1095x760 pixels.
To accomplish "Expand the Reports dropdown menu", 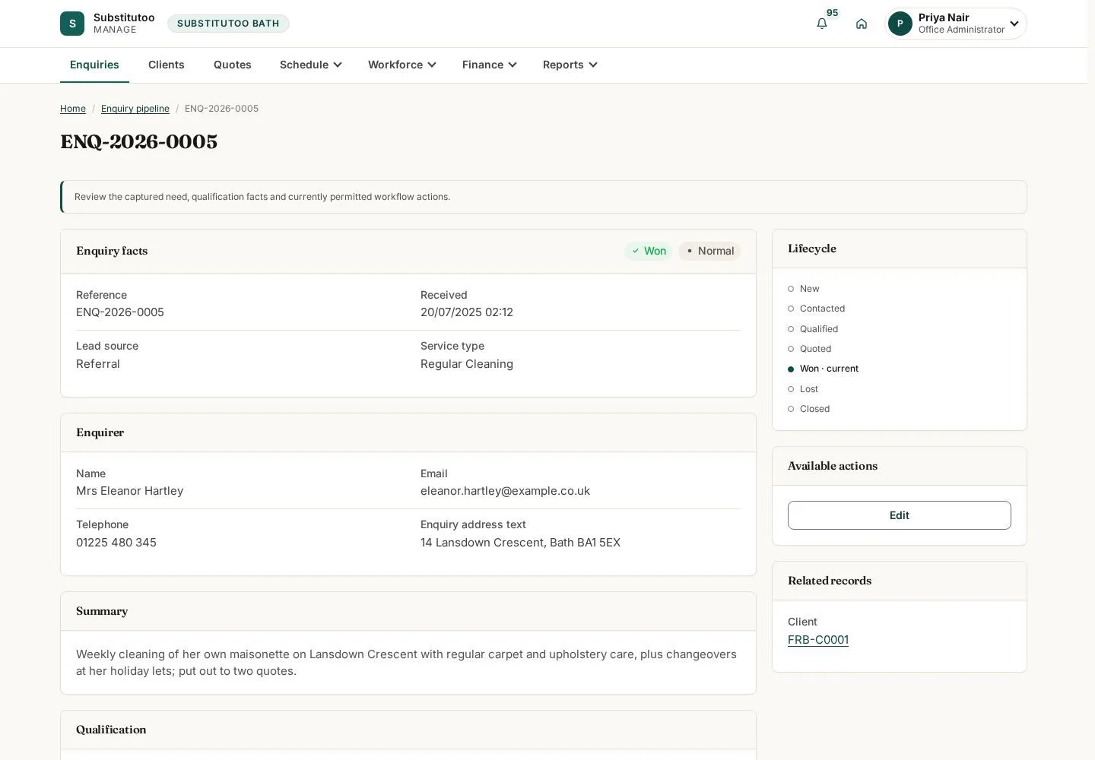I will pos(570,65).
